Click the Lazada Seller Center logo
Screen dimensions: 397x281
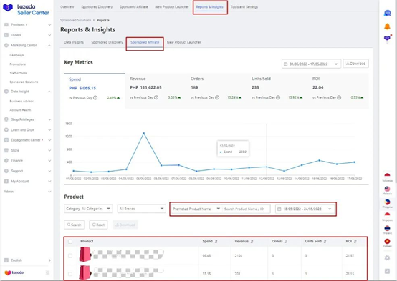click(26, 9)
